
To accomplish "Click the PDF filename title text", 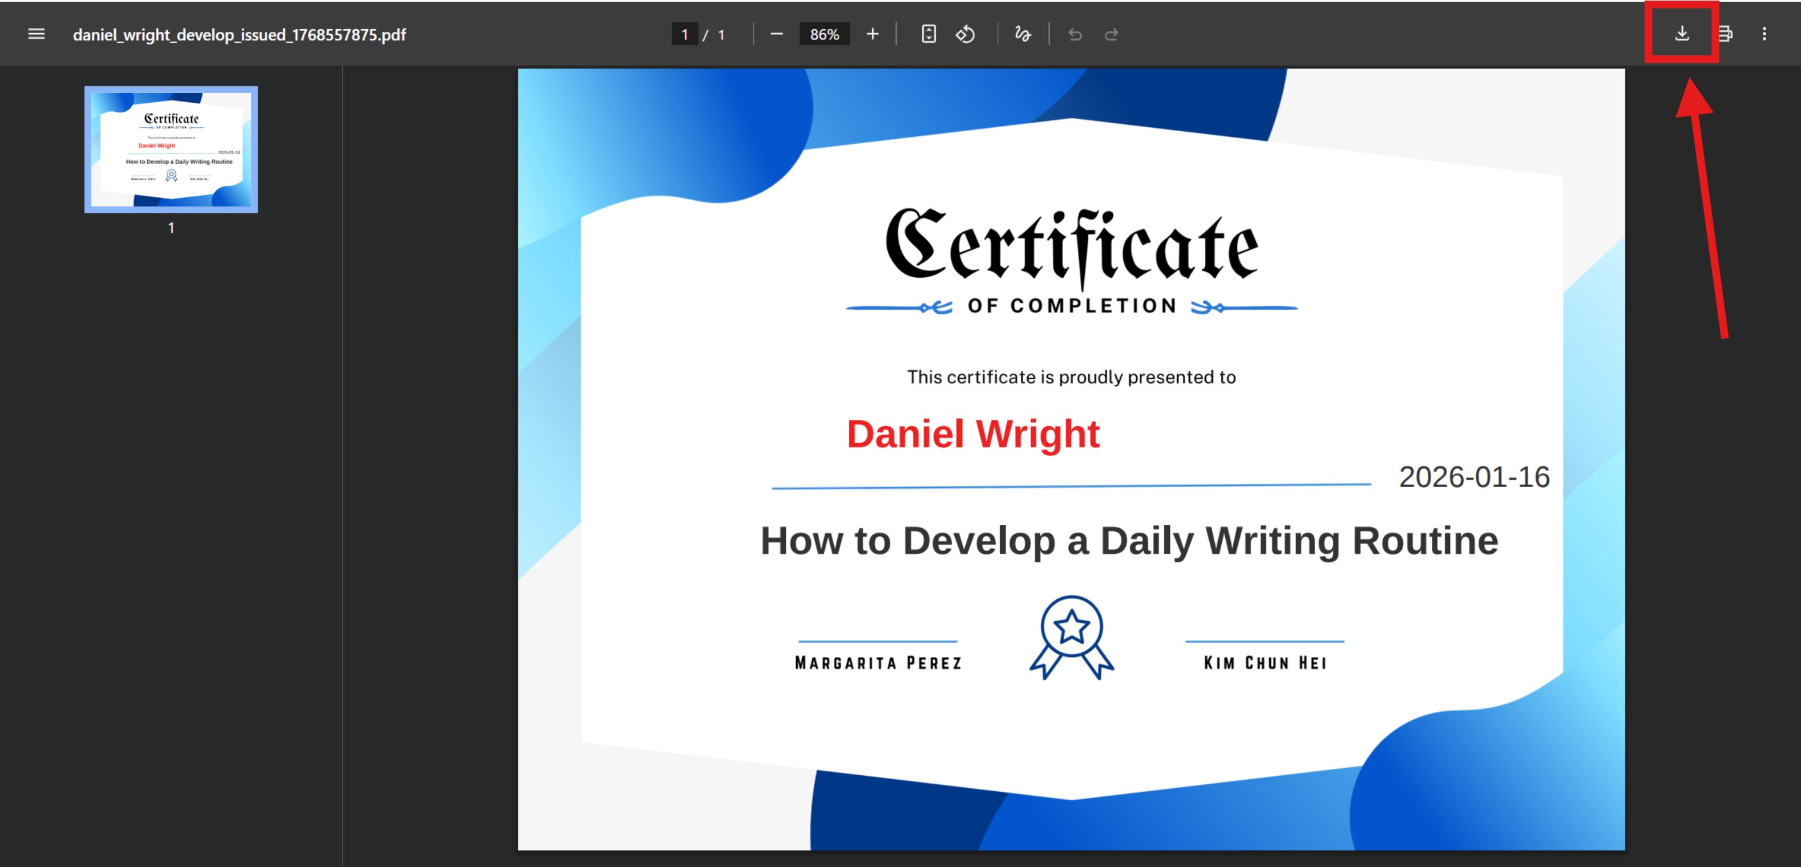I will 239,34.
